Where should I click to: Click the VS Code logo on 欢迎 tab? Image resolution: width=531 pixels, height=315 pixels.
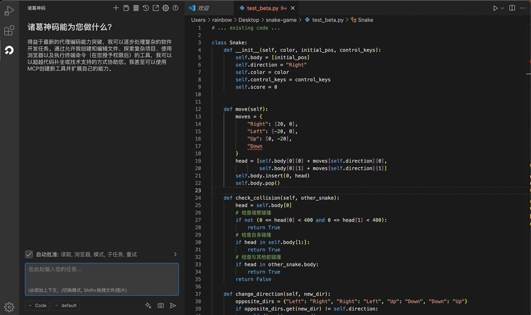(x=192, y=8)
